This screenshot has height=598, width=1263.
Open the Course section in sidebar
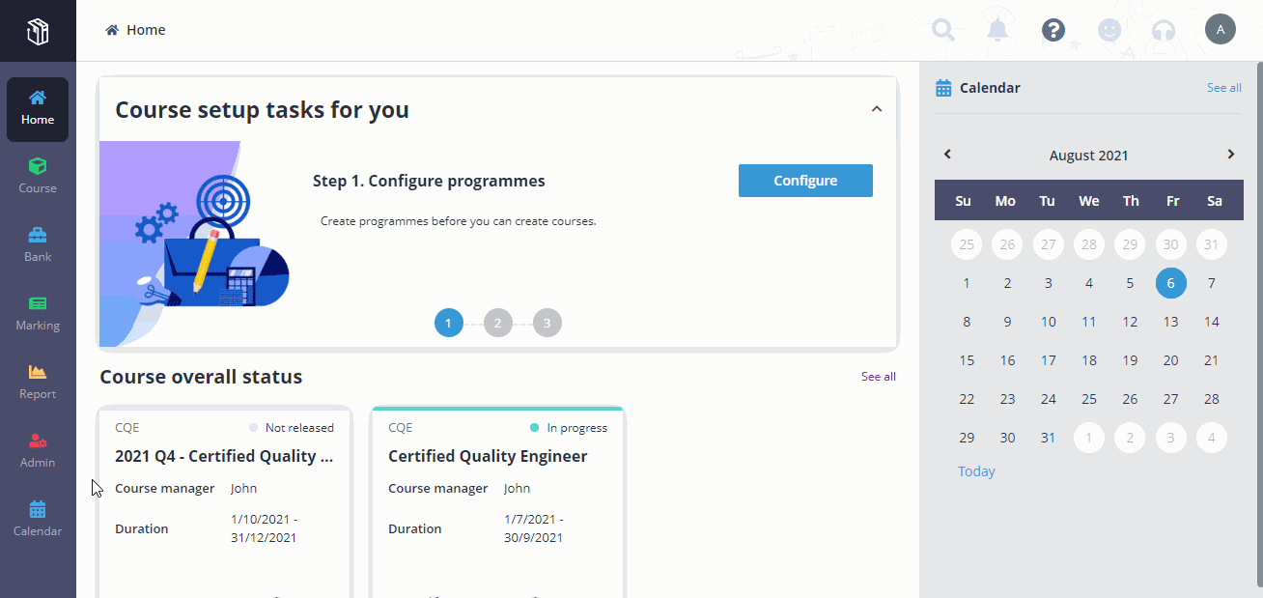pos(38,176)
